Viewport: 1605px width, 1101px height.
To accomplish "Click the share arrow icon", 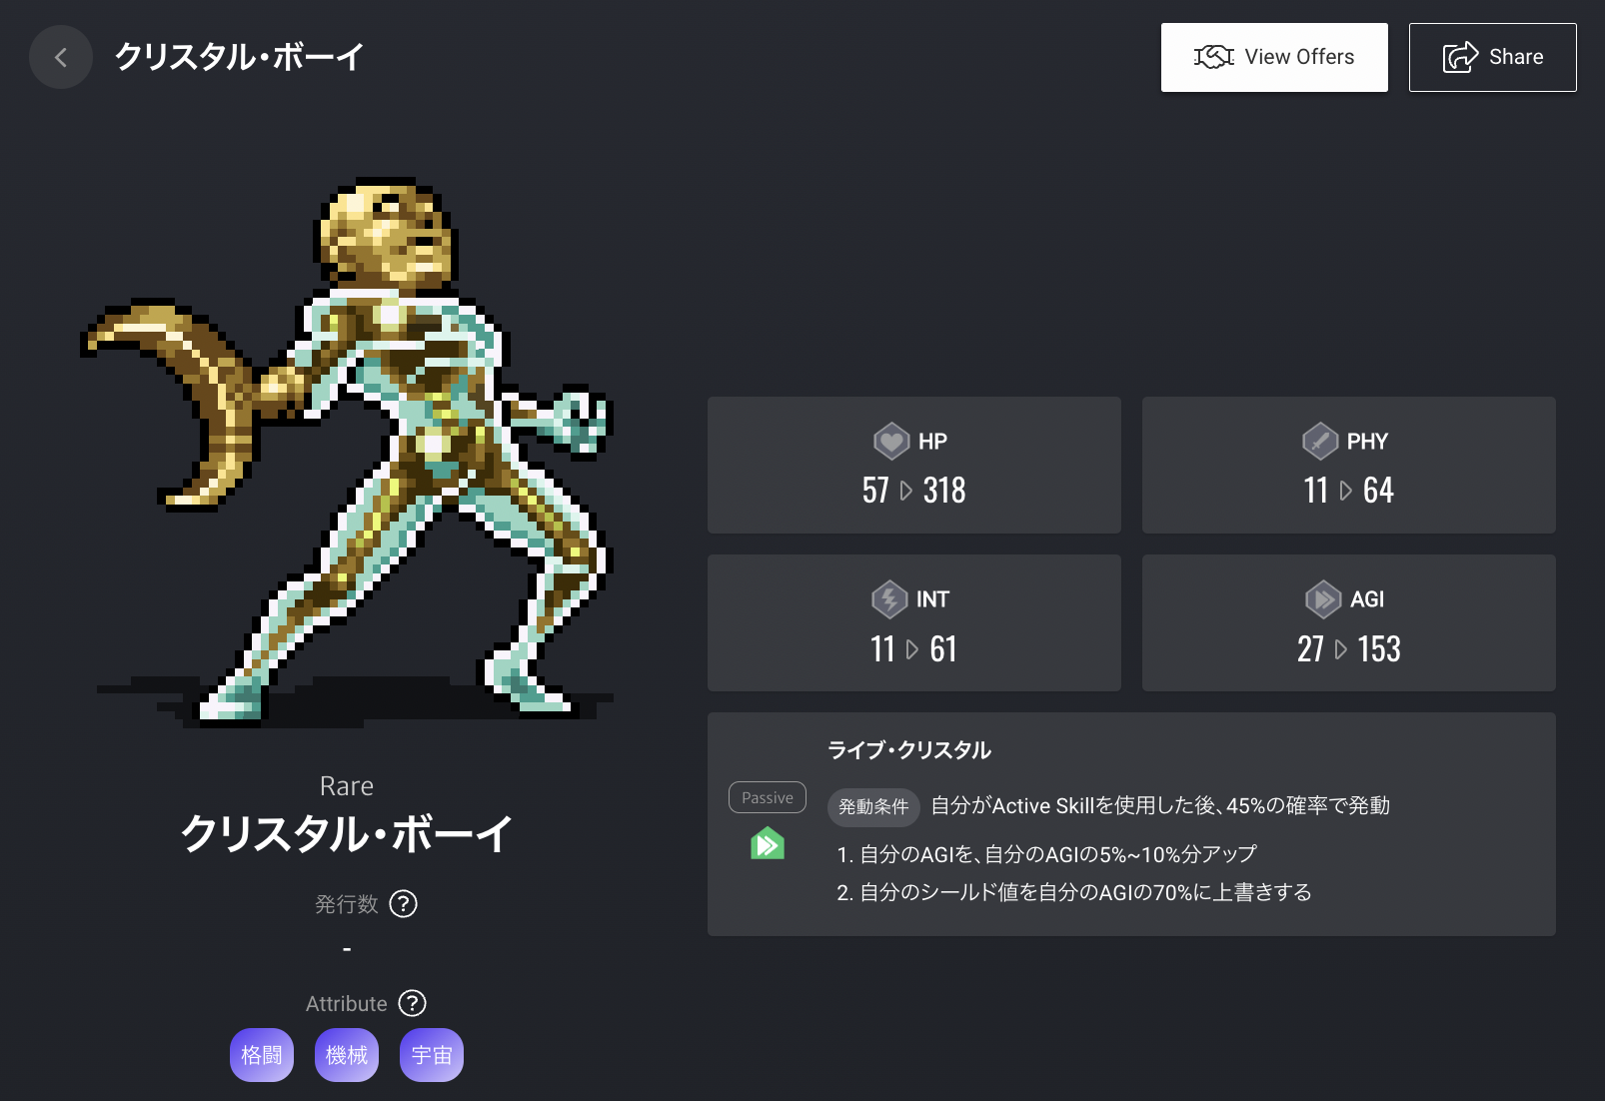I will click(1460, 57).
